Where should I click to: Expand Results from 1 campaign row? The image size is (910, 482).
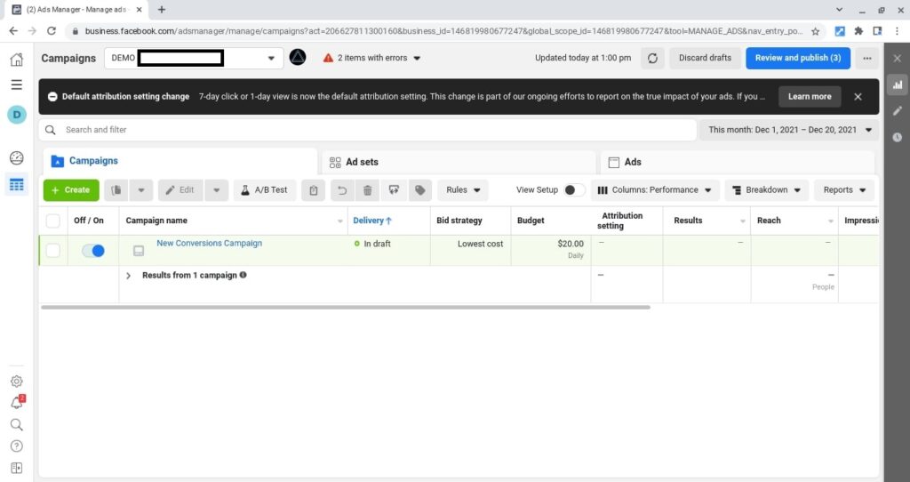point(128,276)
